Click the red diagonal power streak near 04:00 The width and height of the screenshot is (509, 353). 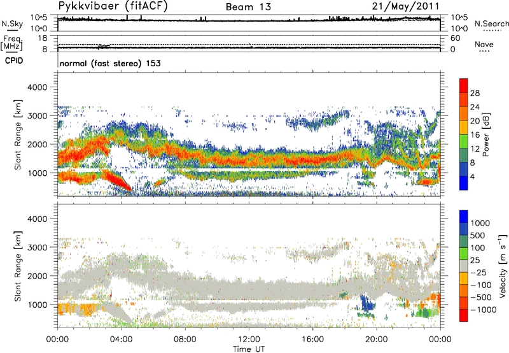click(x=118, y=180)
